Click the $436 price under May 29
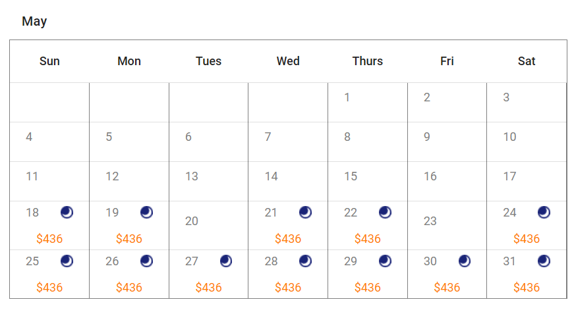 pyautogui.click(x=368, y=287)
